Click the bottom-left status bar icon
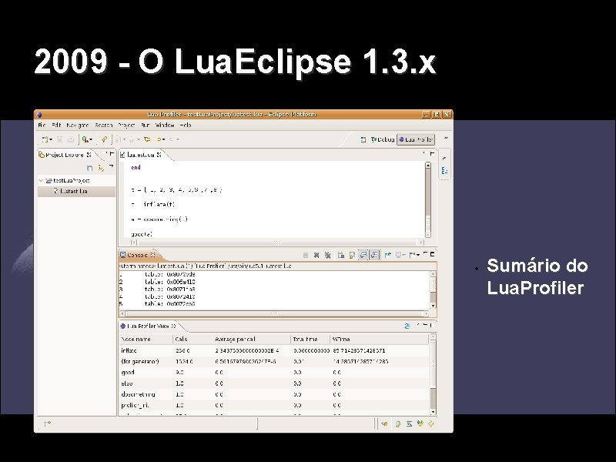The width and height of the screenshot is (616, 462). tap(47, 423)
